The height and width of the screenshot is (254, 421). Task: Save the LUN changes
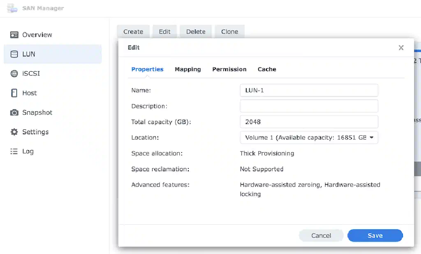(375, 235)
